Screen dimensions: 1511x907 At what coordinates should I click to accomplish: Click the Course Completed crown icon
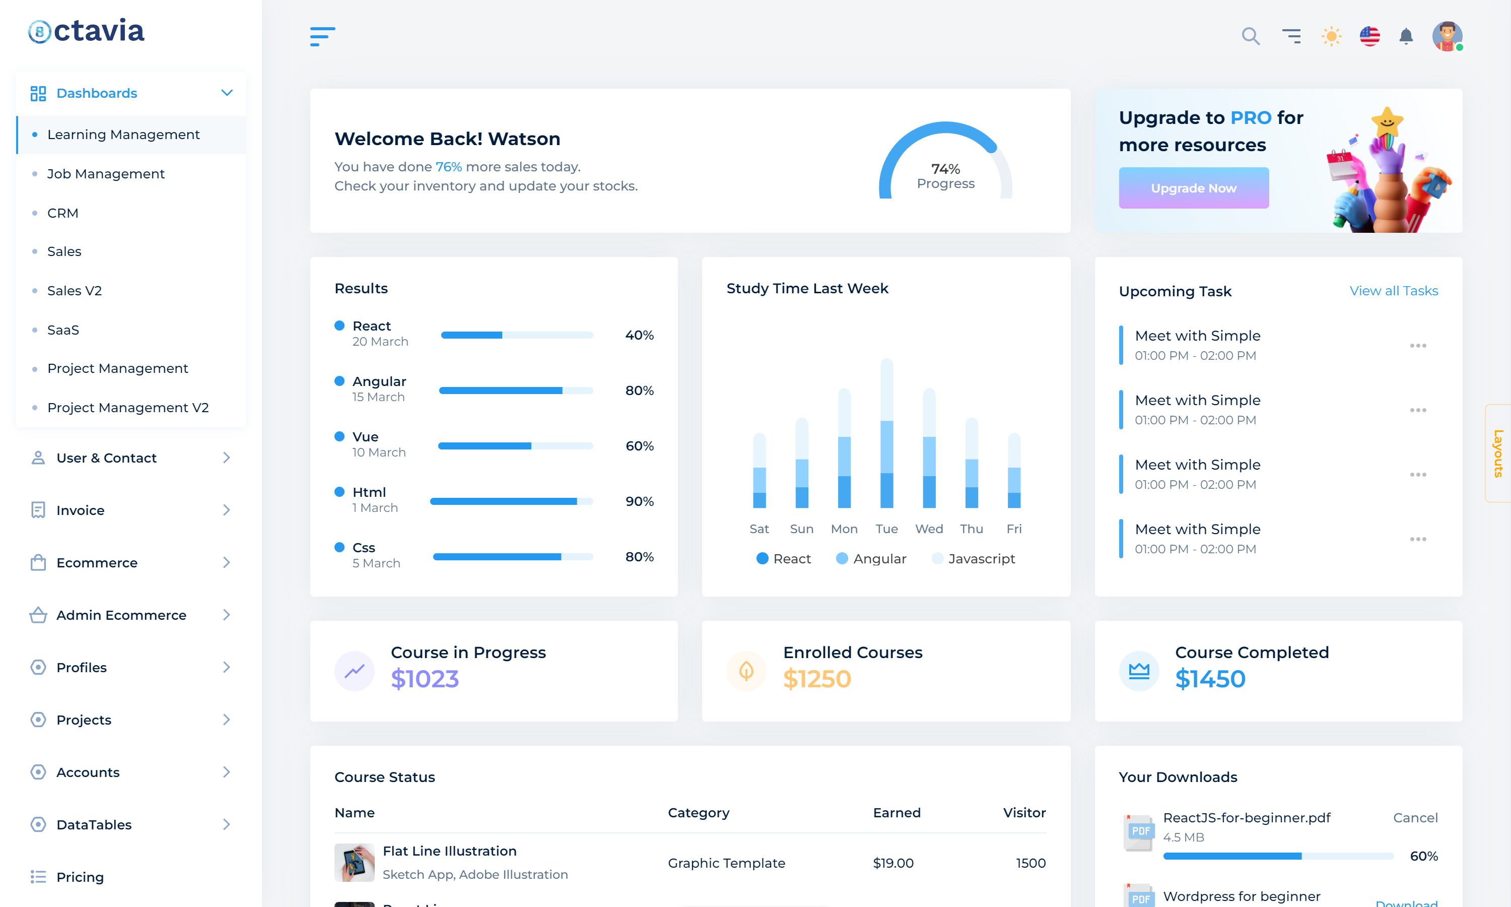click(1138, 671)
